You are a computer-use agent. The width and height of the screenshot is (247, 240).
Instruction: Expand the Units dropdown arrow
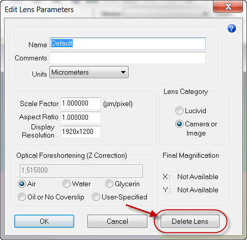pyautogui.click(x=123, y=72)
